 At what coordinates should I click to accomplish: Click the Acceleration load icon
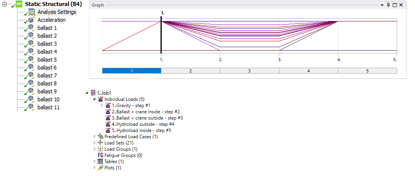tap(32, 20)
